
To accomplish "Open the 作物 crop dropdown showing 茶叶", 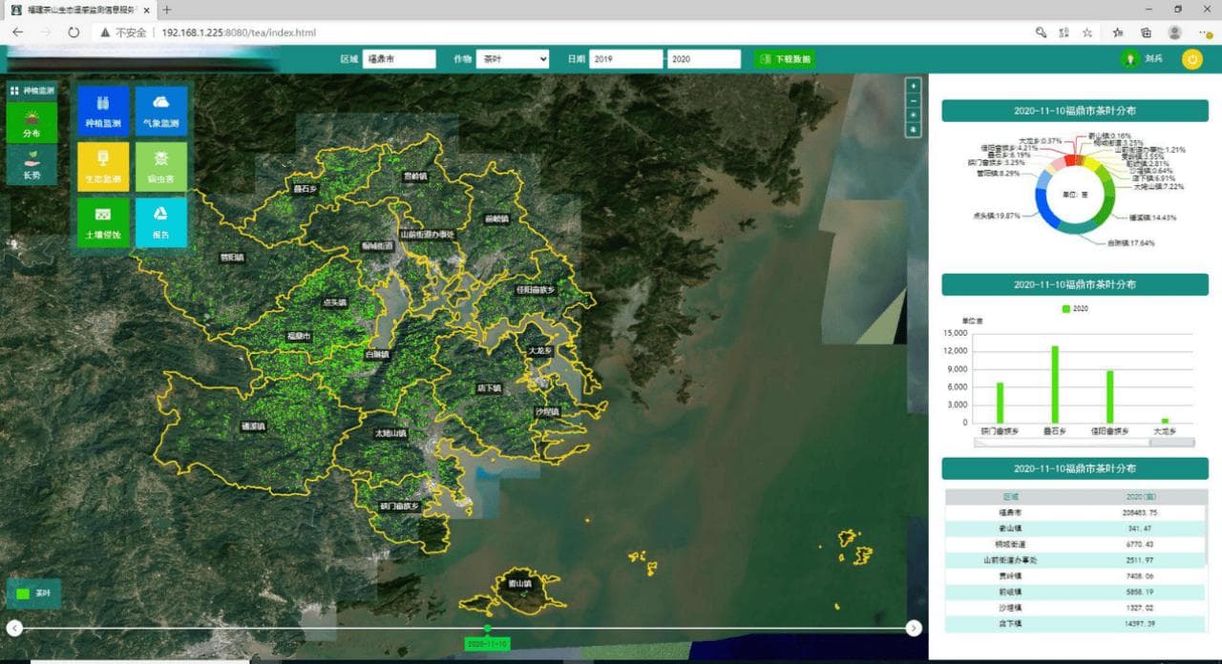I will pos(513,59).
